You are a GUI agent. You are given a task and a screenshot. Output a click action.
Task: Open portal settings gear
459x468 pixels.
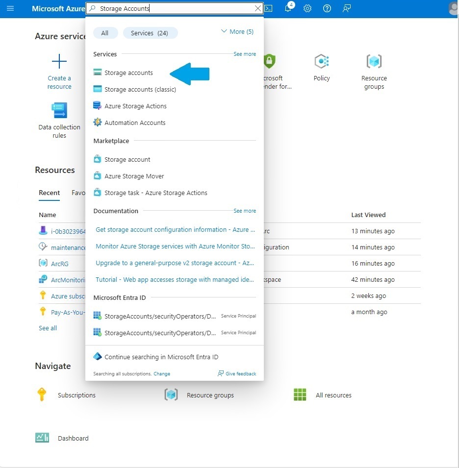[x=307, y=8]
